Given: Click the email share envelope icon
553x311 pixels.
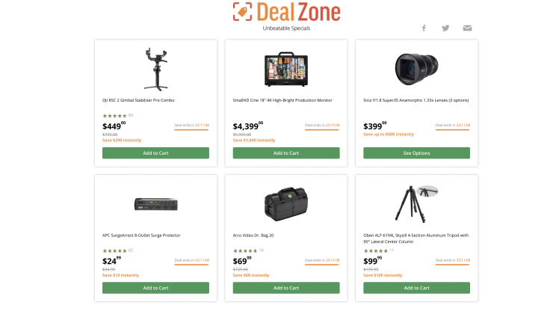Looking at the screenshot, I should pyautogui.click(x=467, y=28).
